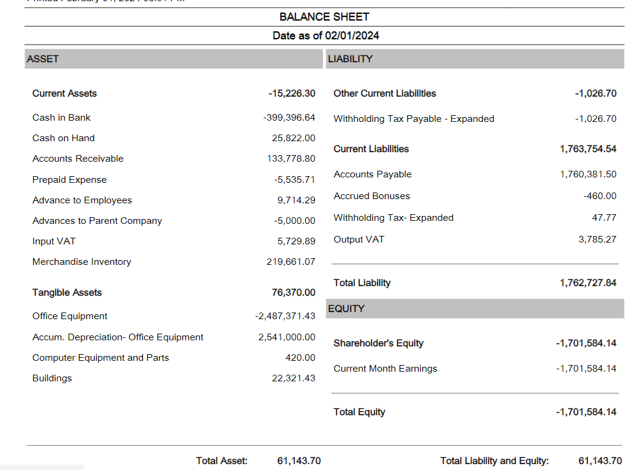Screen dimensions: 642x470
Task: Select the Advances to Parent Company label
Action: pyautogui.click(x=97, y=221)
